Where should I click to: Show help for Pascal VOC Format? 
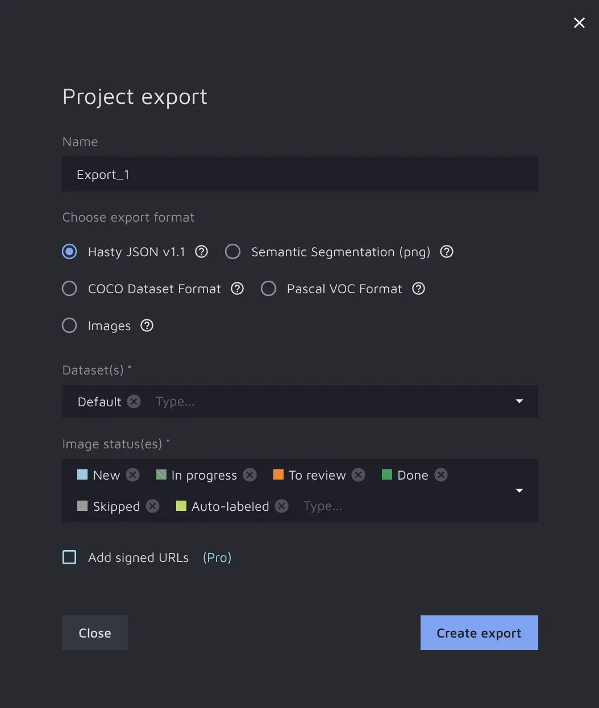click(x=418, y=289)
